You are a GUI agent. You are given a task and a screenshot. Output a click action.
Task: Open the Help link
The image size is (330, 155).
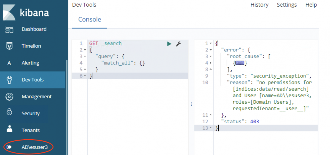(x=311, y=5)
